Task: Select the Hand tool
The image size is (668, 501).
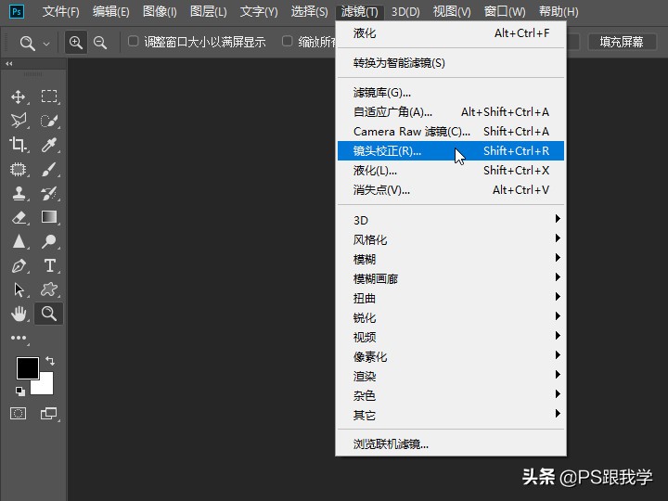Action: click(x=18, y=314)
